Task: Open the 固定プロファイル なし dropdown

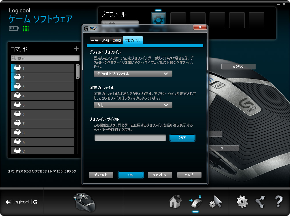Action: [x=133, y=105]
